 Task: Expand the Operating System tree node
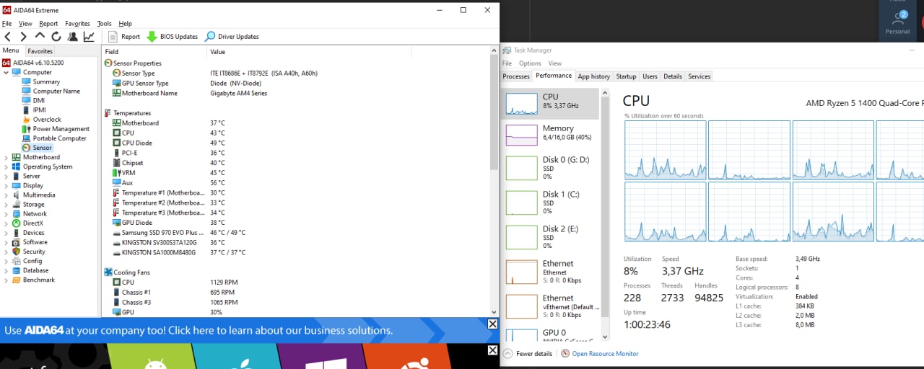6,166
